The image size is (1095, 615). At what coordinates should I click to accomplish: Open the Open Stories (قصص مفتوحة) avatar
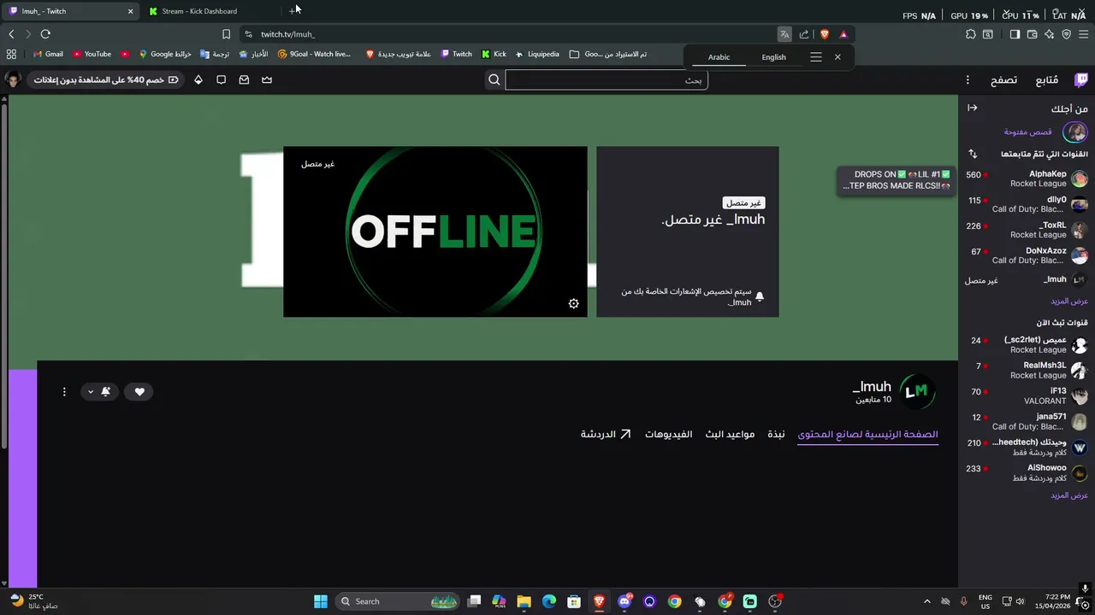tap(1075, 132)
